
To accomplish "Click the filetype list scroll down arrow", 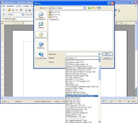I will (99, 122).
